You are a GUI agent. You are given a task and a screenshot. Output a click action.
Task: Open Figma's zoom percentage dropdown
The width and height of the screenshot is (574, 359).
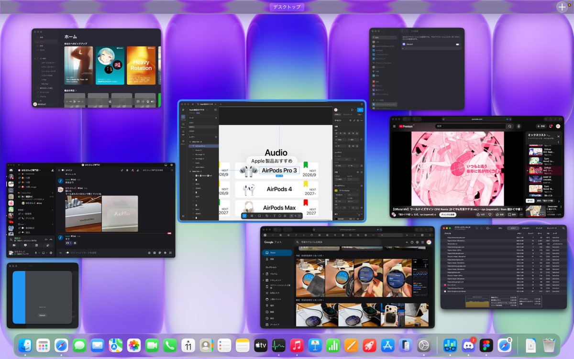(360, 115)
